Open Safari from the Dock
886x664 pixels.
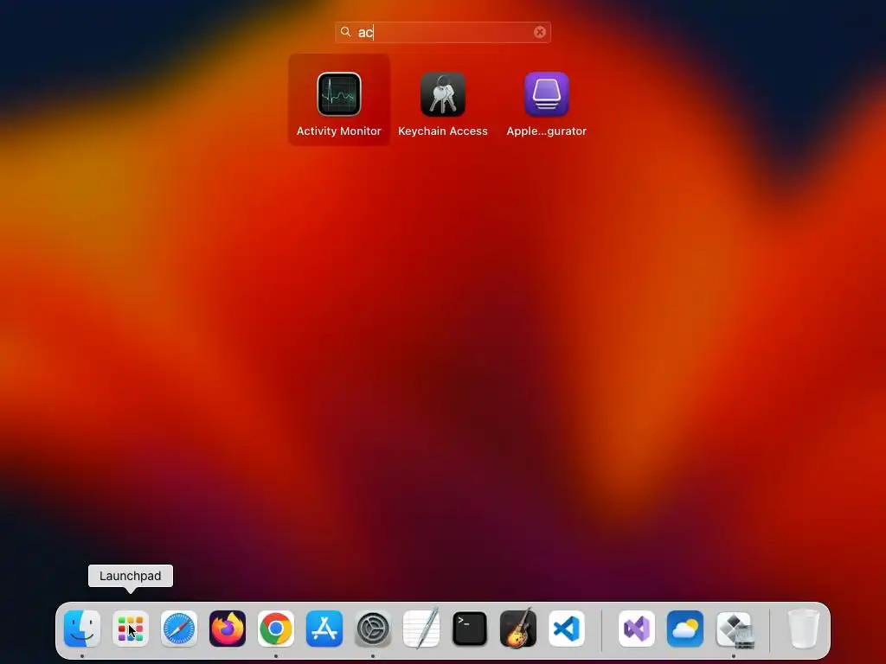179,629
